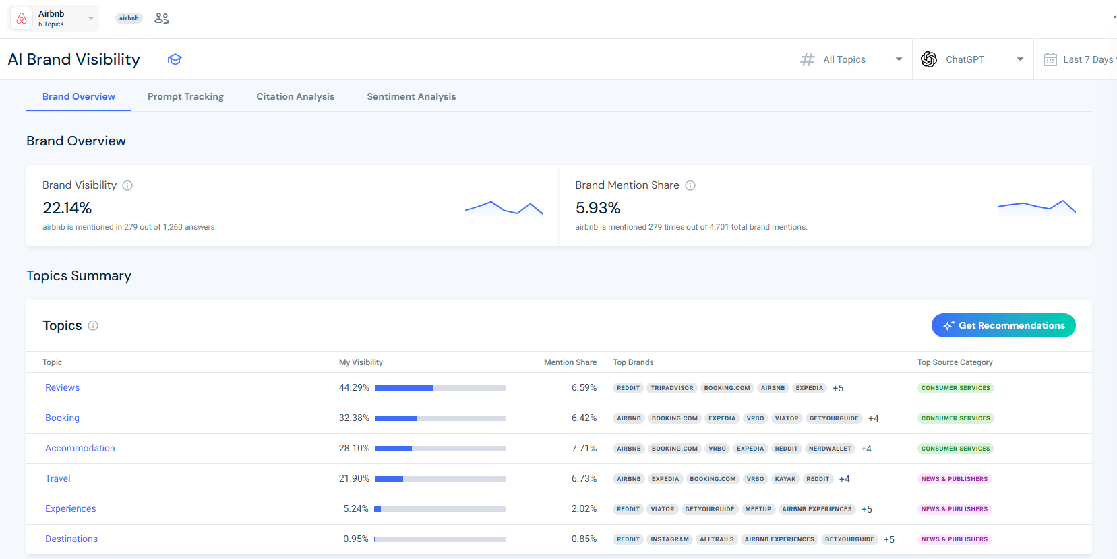The height and width of the screenshot is (559, 1117).
Task: Expand +4 more brands in Accommodation row
Action: pos(866,449)
